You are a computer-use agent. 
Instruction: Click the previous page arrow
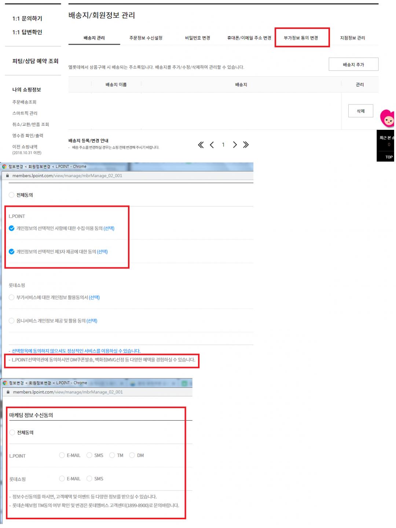tap(212, 145)
